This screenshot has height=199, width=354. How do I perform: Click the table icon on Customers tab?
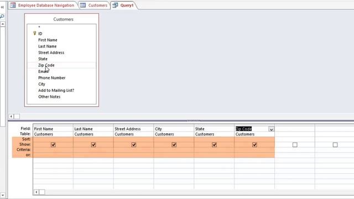83,5
